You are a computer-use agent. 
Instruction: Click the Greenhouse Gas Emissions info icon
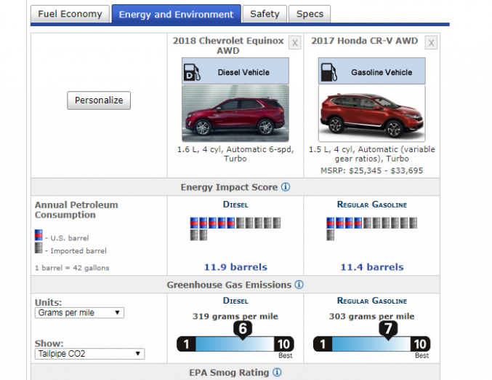coord(299,285)
